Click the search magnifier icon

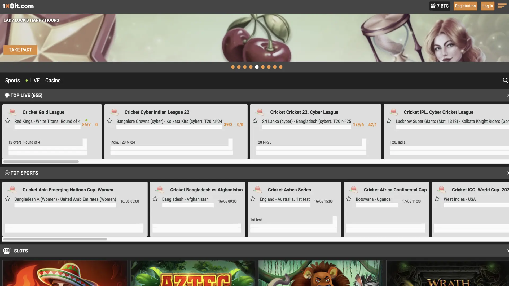(505, 80)
